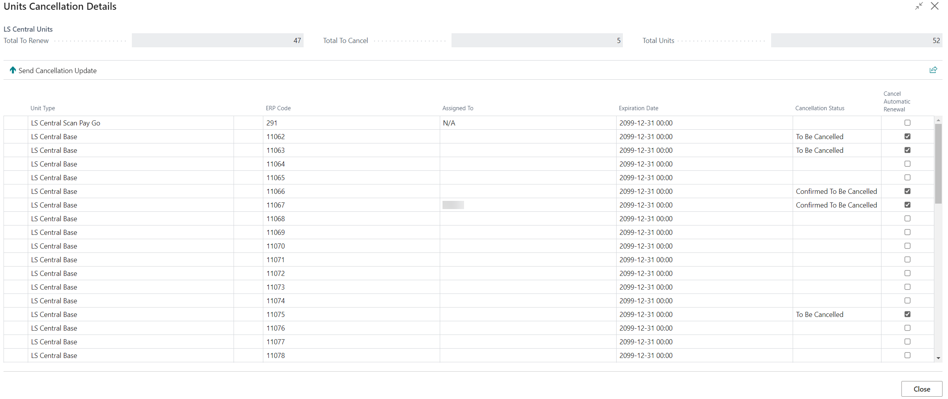Click the ERP Code cell 11078
The width and height of the screenshot is (948, 399).
pyautogui.click(x=351, y=355)
